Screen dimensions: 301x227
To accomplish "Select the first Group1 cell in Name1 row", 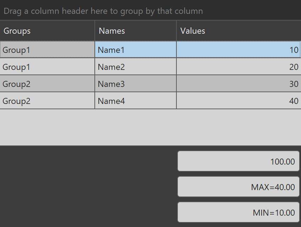I will click(x=47, y=50).
